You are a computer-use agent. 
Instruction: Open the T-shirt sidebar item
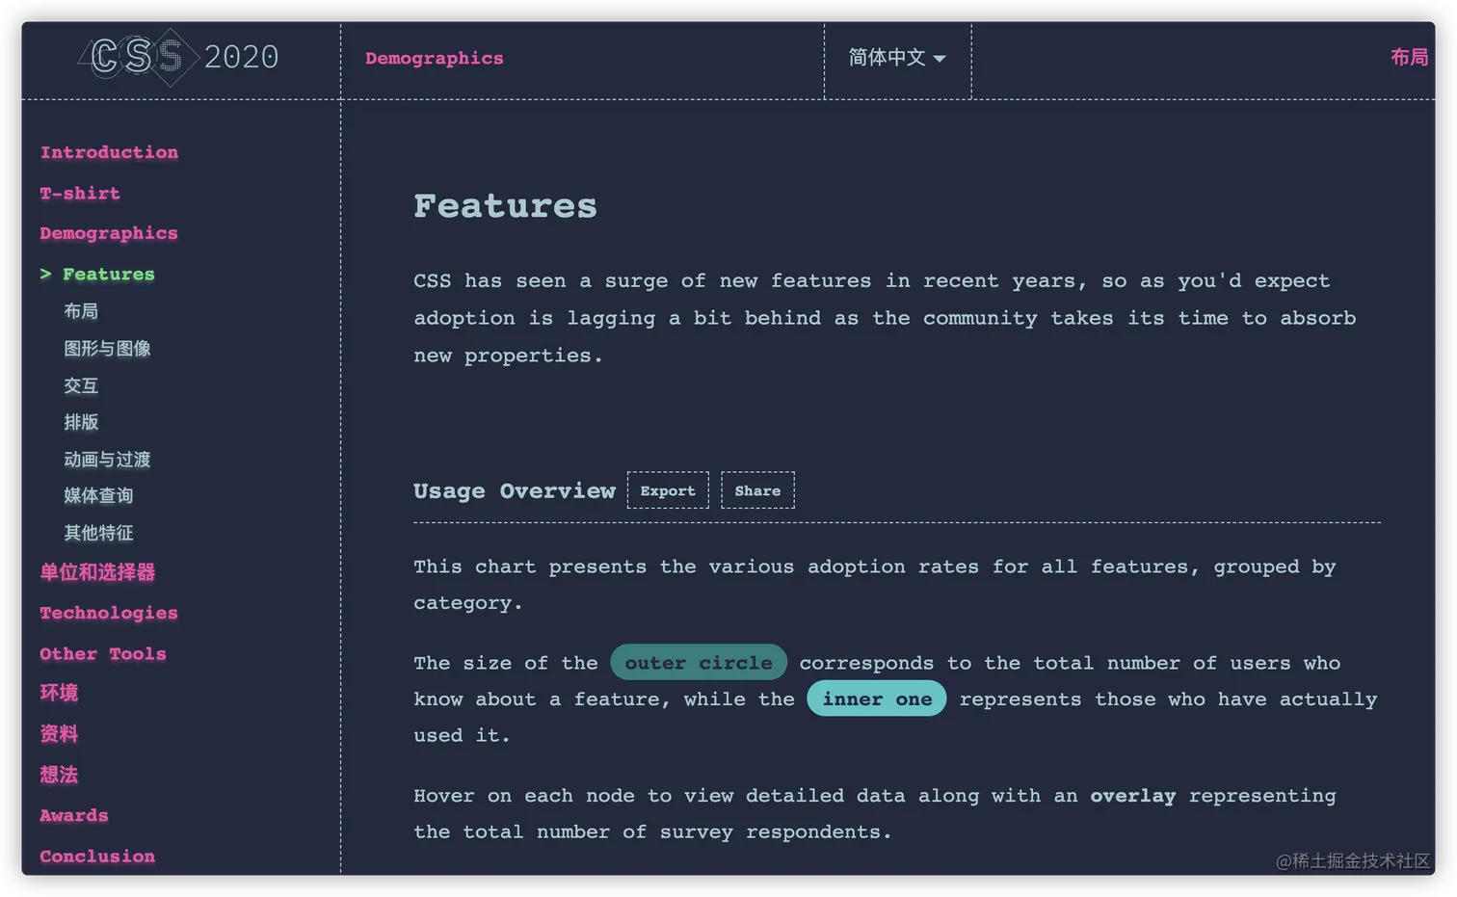click(80, 194)
